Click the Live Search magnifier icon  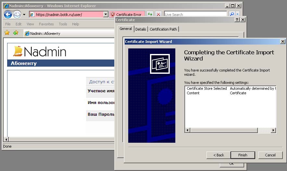(232, 14)
